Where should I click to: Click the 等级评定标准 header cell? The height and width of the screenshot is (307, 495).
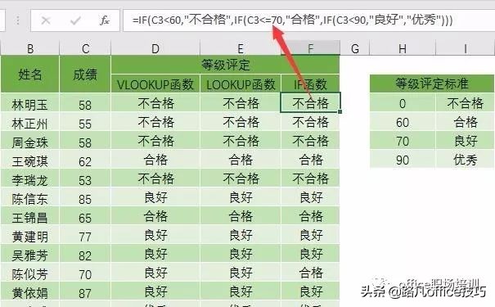[x=432, y=84]
